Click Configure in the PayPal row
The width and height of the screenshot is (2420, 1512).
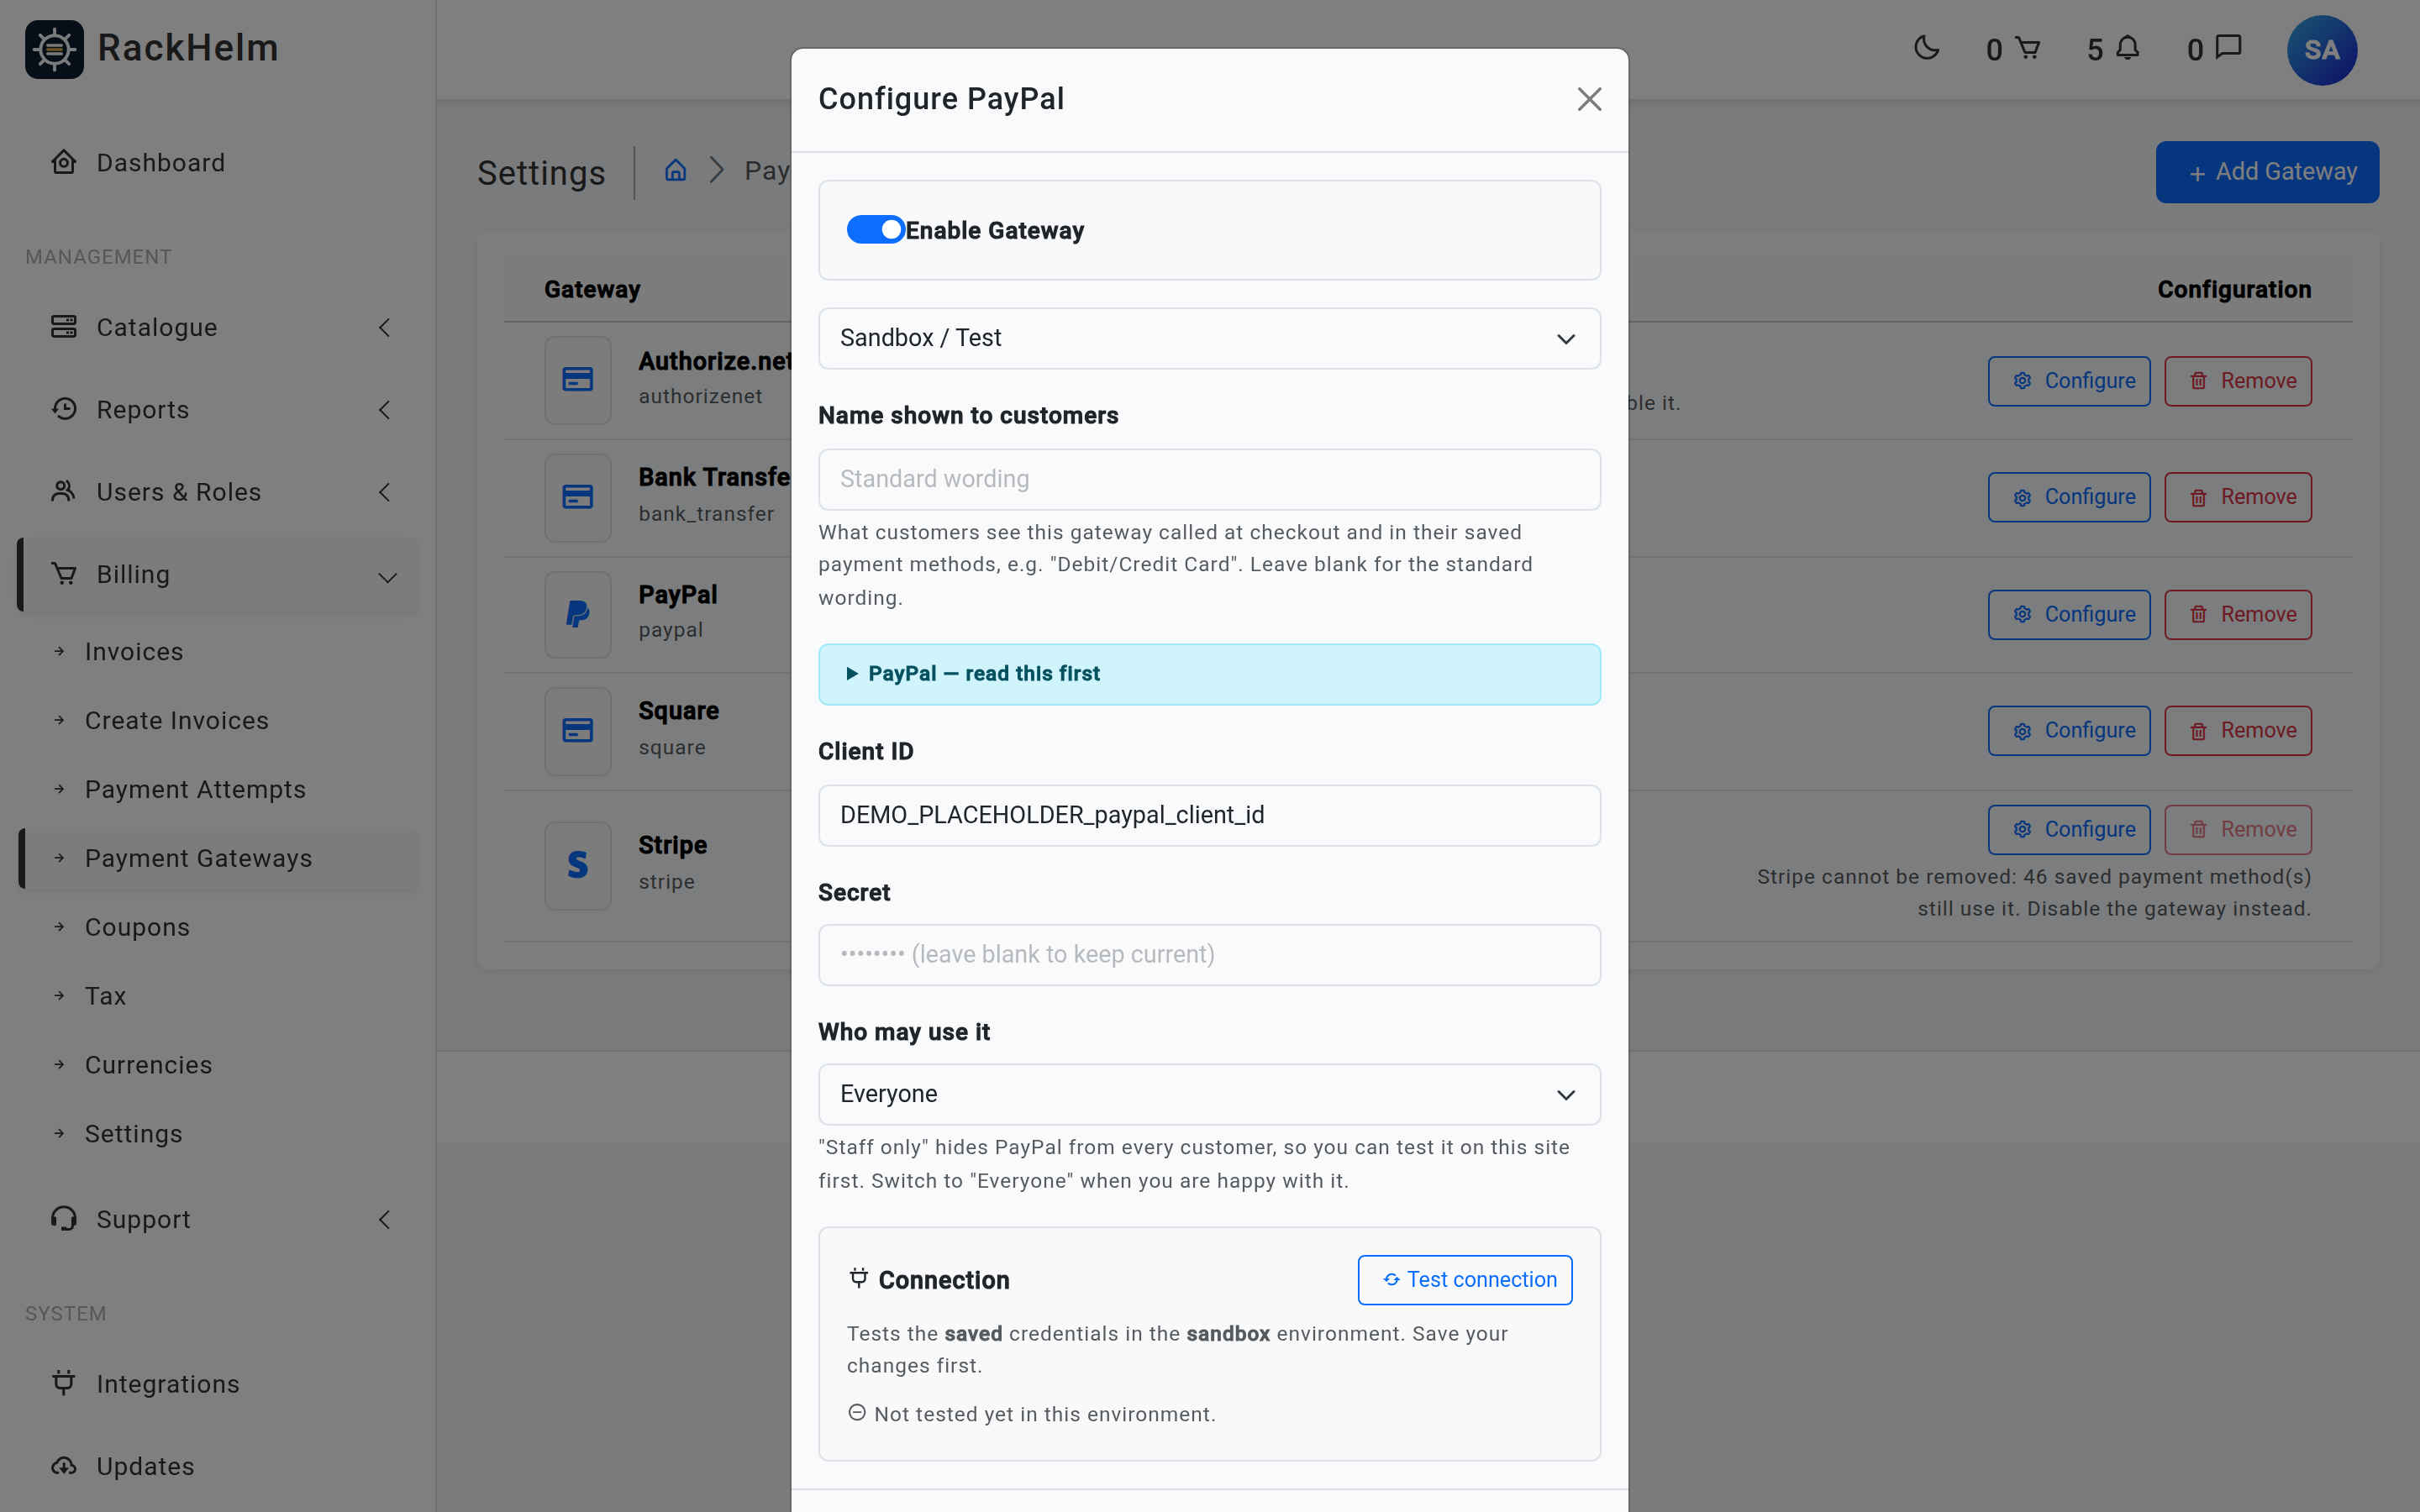pos(2068,615)
